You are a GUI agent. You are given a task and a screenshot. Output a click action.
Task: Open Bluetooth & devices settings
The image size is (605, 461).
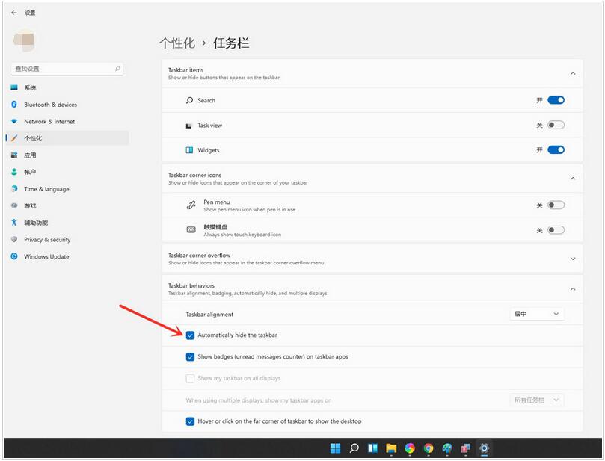(x=67, y=105)
